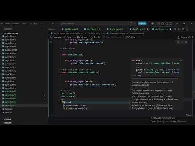Select the Python kernel picker
Screen dimensions: 195x146
pyautogui.click(x=185, y=37)
